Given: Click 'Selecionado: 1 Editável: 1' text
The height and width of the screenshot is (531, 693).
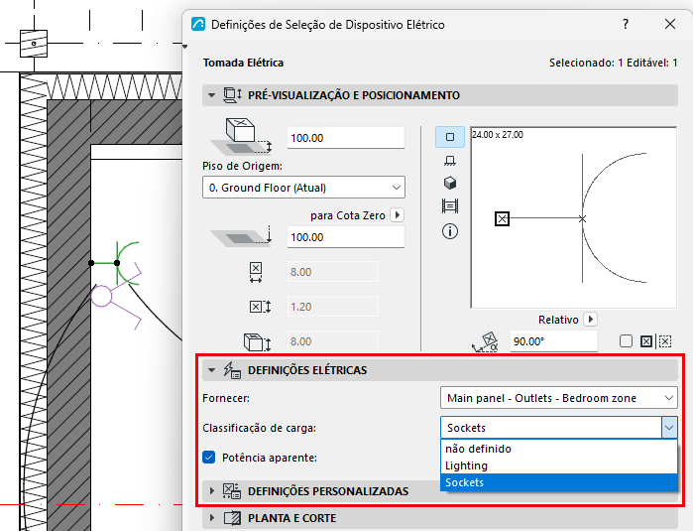Looking at the screenshot, I should tap(613, 63).
